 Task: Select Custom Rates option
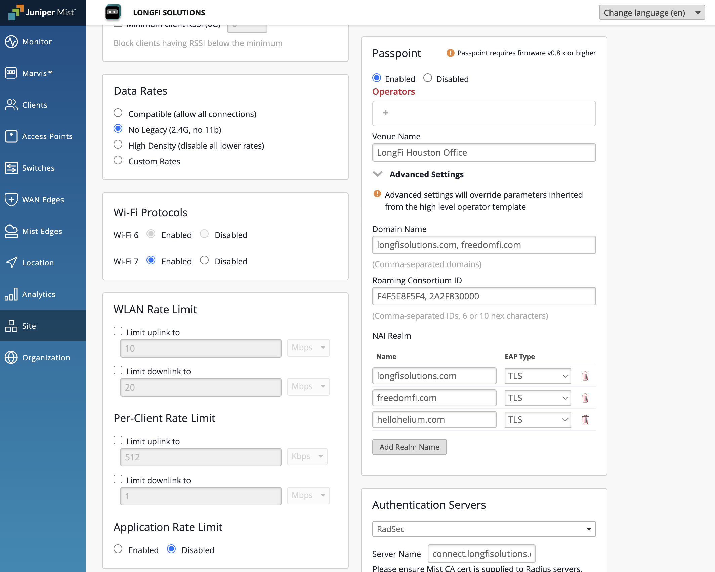coord(118,160)
